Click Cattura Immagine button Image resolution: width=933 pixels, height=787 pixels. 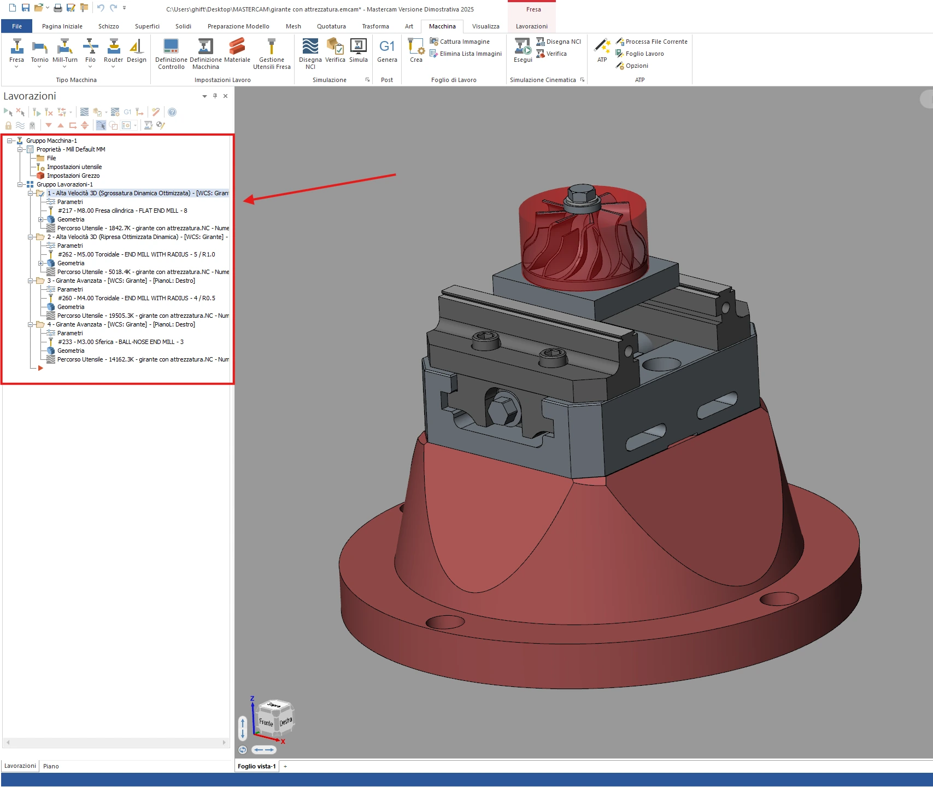pyautogui.click(x=464, y=42)
